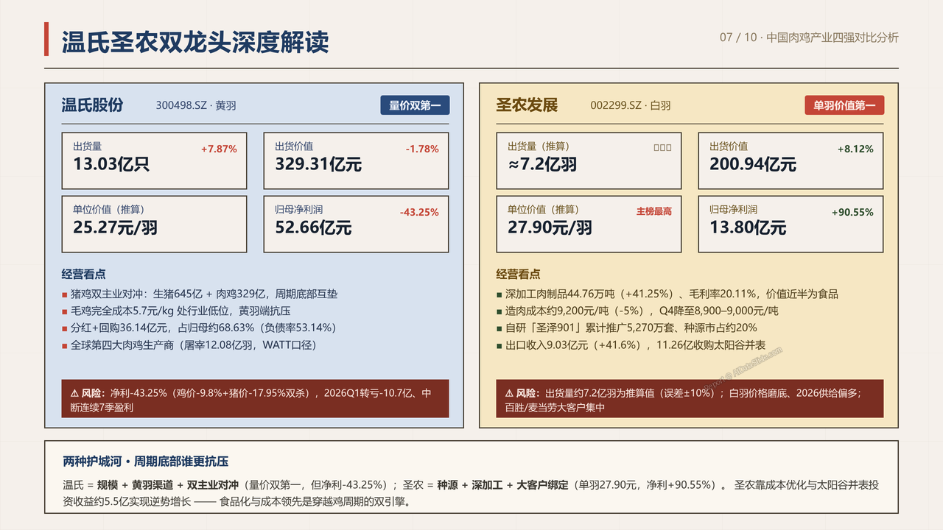The height and width of the screenshot is (530, 943).
Task: Select the bullet 出口收入9.03亿元
Action: 631,344
